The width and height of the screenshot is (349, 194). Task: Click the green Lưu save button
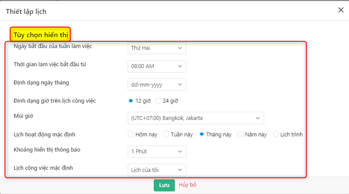pyautogui.click(x=164, y=185)
